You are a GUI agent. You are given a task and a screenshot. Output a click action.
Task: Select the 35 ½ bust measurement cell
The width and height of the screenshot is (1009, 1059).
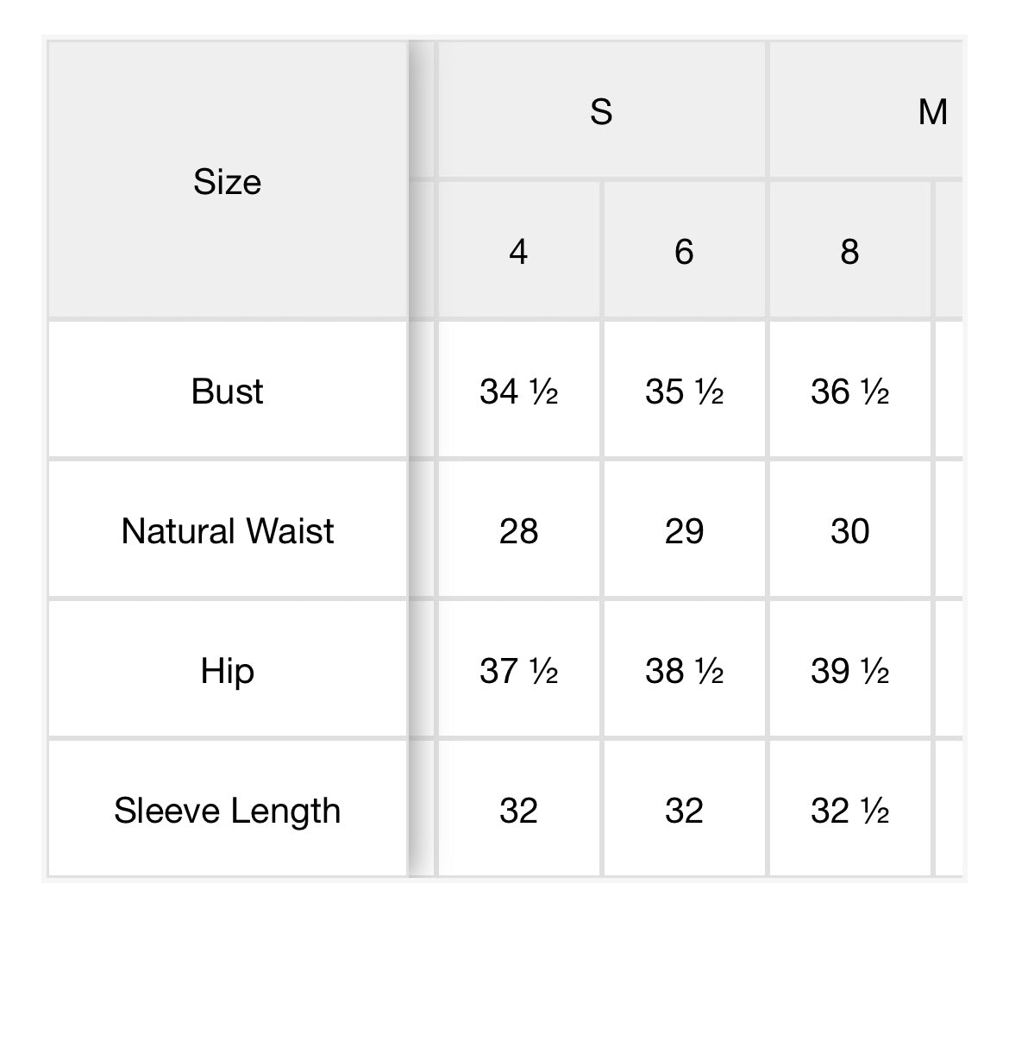pyautogui.click(x=684, y=392)
